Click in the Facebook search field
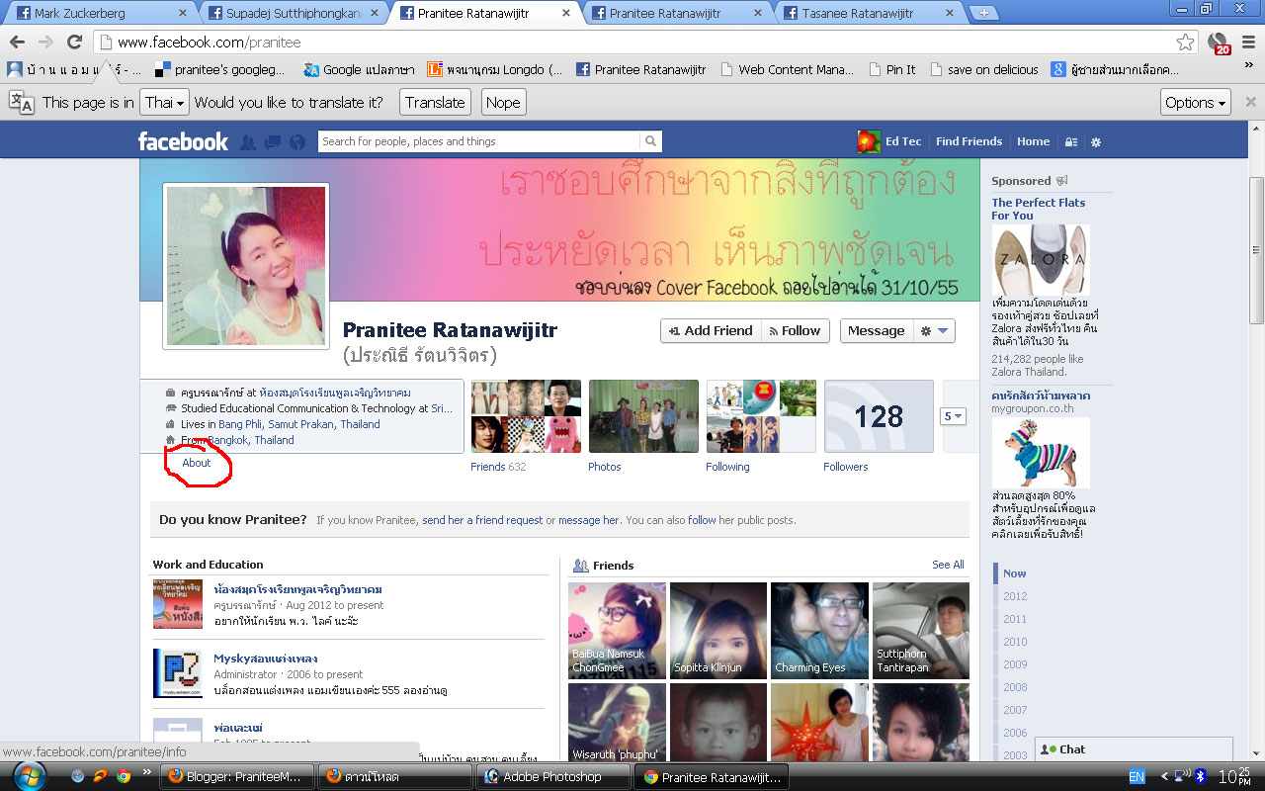Viewport: 1265px width, 791px height. pos(479,141)
